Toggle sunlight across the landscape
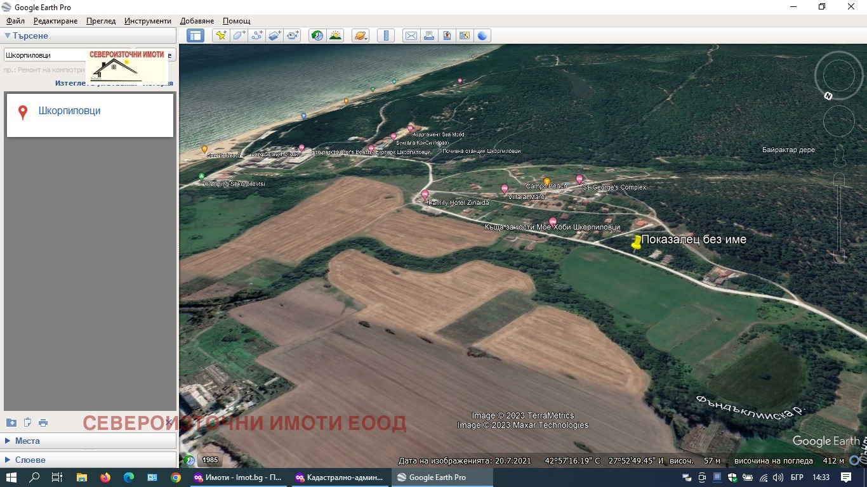This screenshot has height=487, width=867. 334,36
